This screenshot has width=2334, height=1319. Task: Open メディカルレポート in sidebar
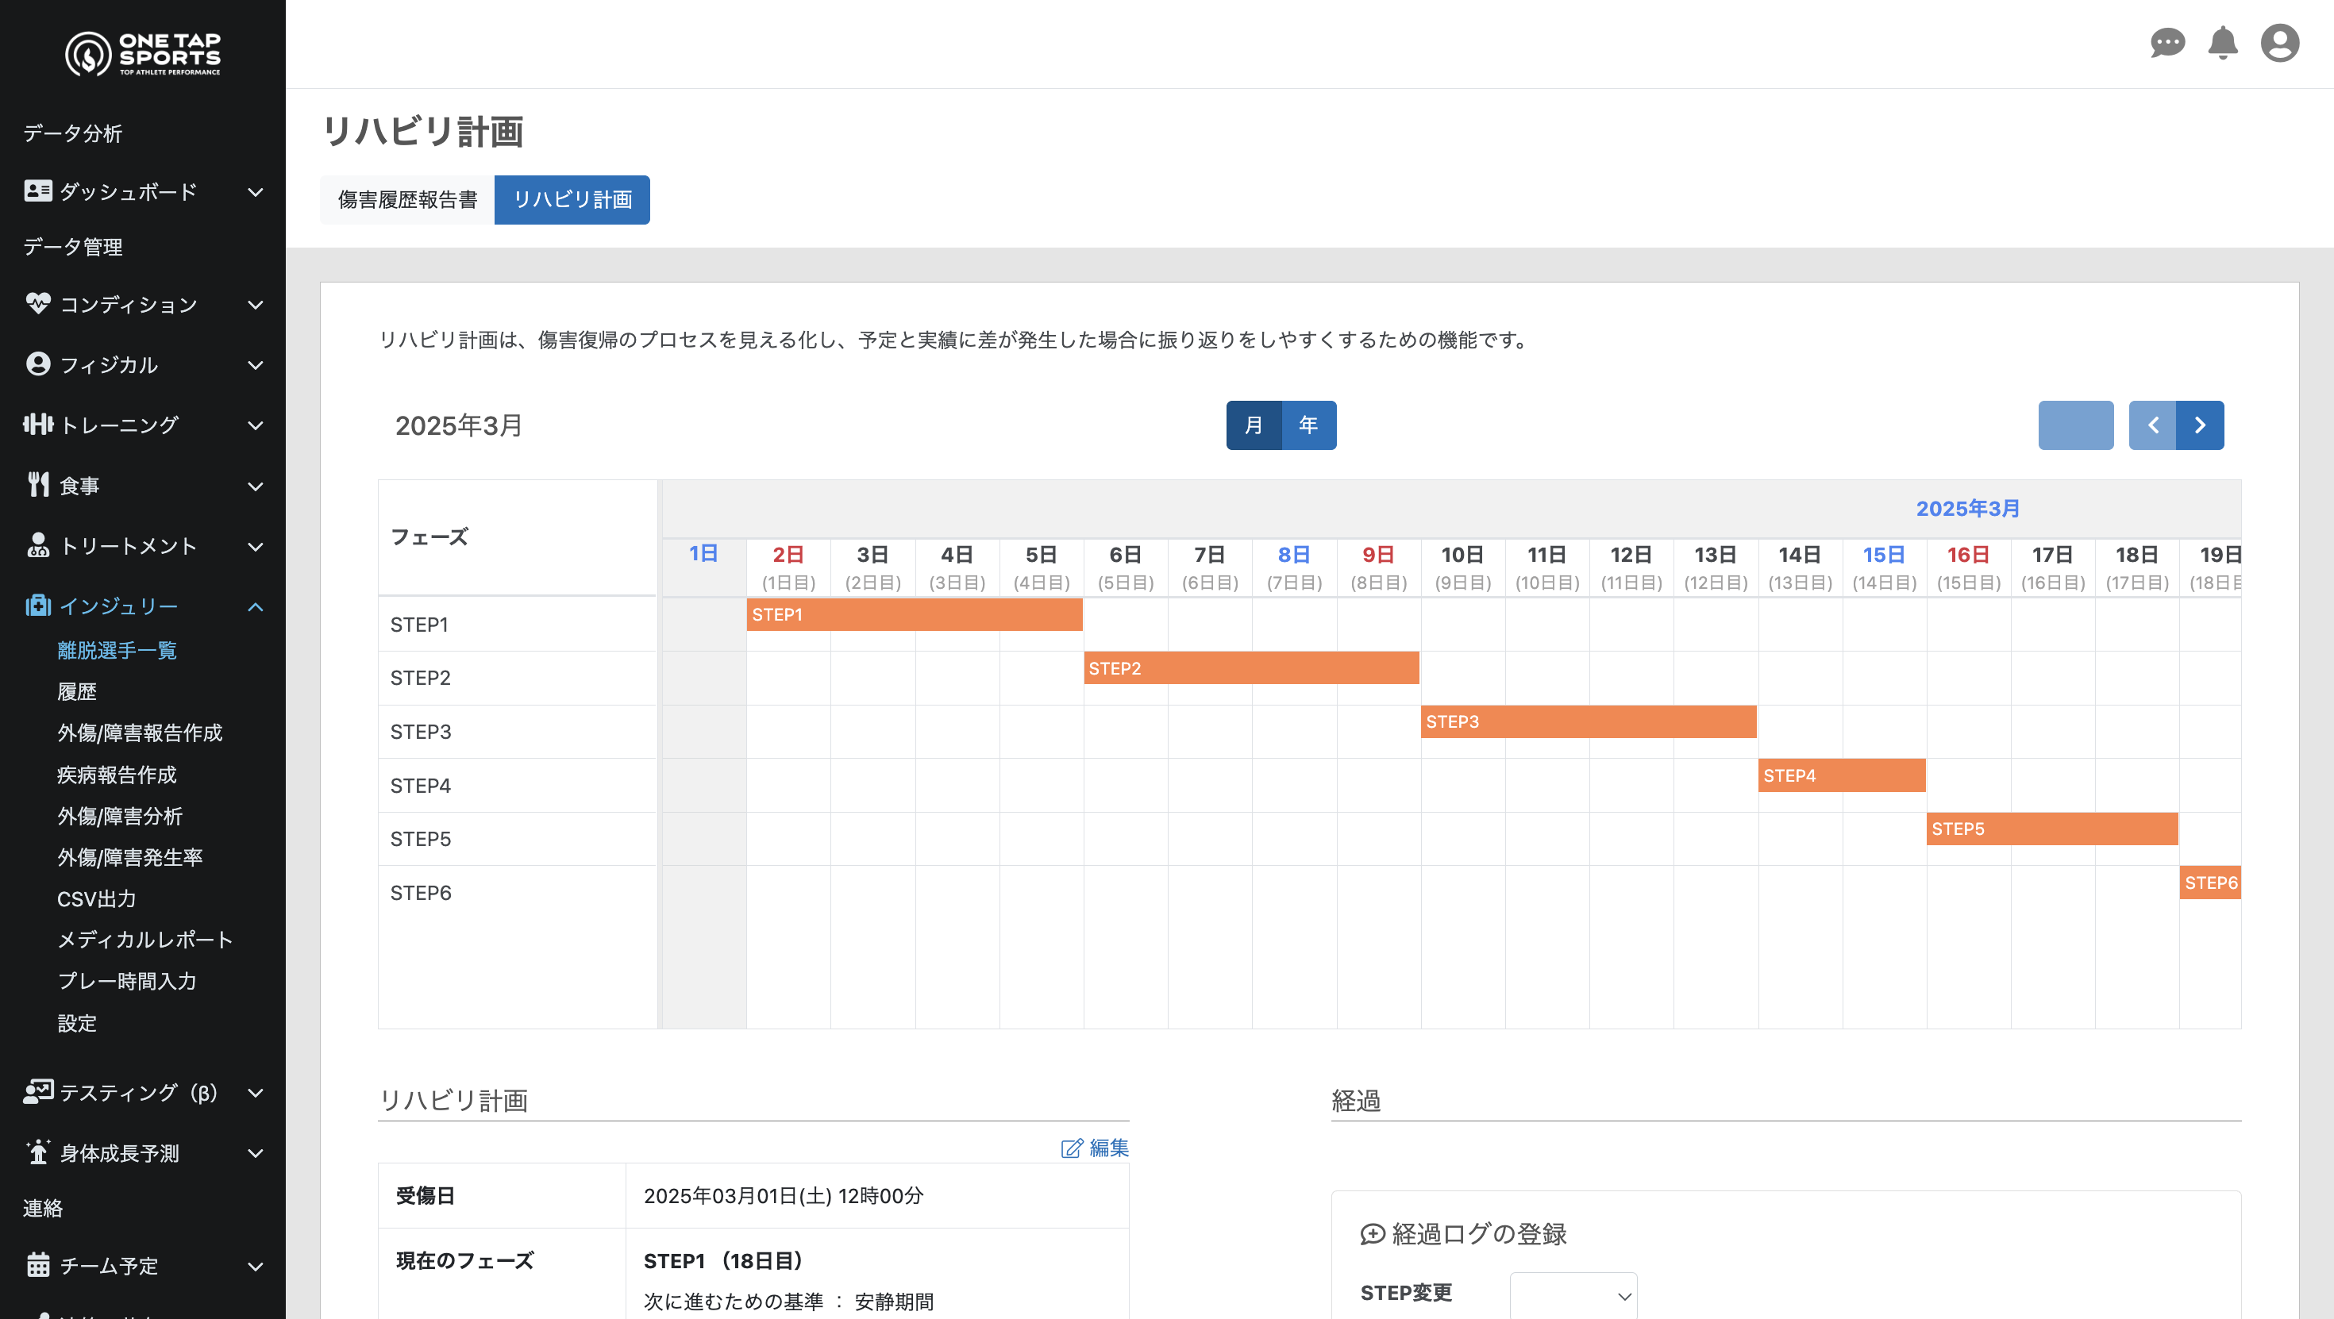click(145, 940)
